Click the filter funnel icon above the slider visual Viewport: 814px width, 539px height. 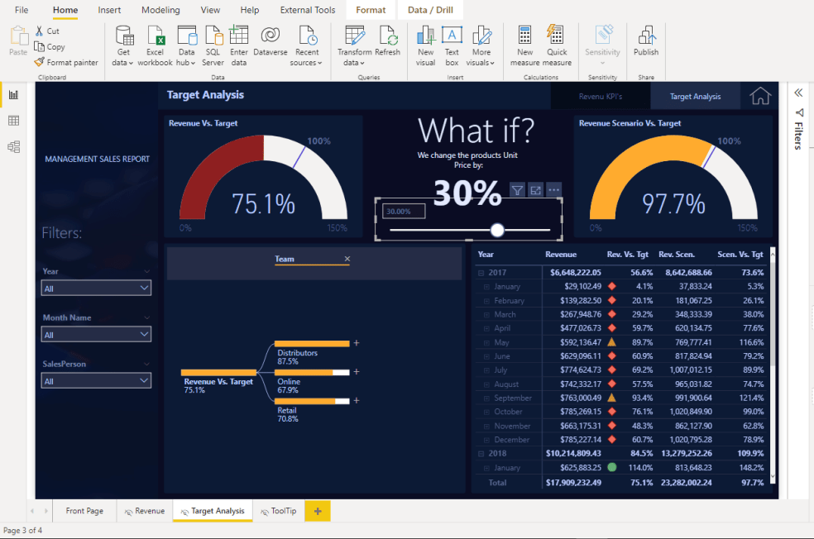click(x=516, y=189)
